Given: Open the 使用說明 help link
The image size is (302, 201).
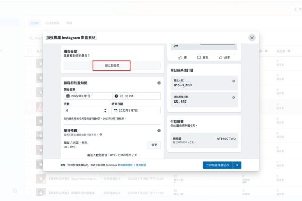Looking at the screenshot, I should click(140, 165).
